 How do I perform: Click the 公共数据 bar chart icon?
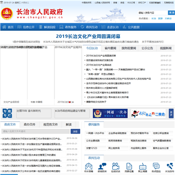point(124,27)
